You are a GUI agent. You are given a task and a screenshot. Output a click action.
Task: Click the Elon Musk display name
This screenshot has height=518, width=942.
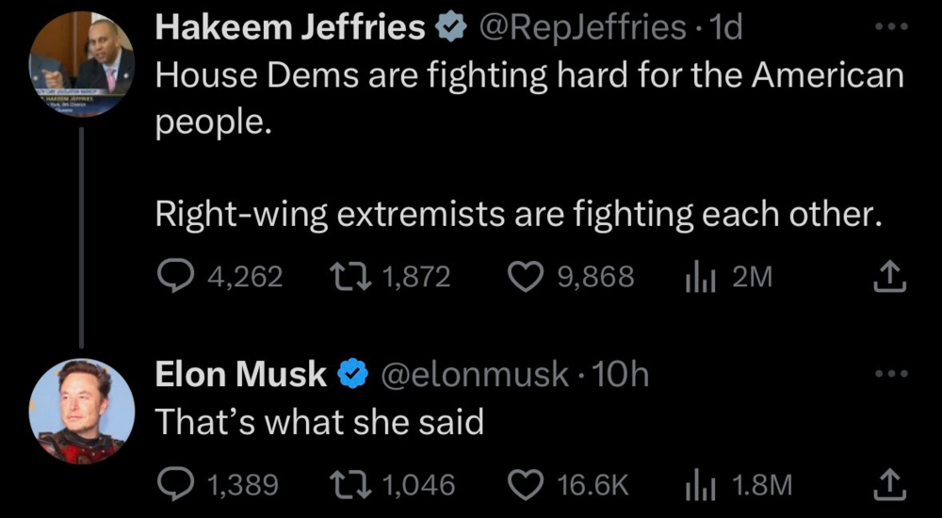(241, 375)
